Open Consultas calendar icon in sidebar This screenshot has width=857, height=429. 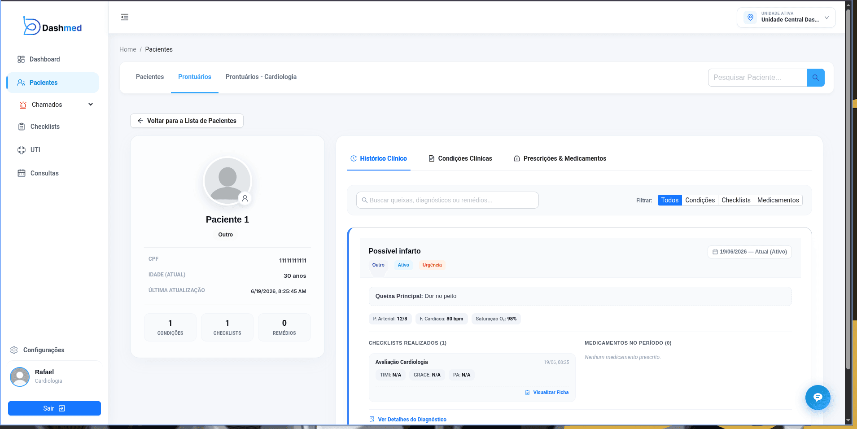22,173
